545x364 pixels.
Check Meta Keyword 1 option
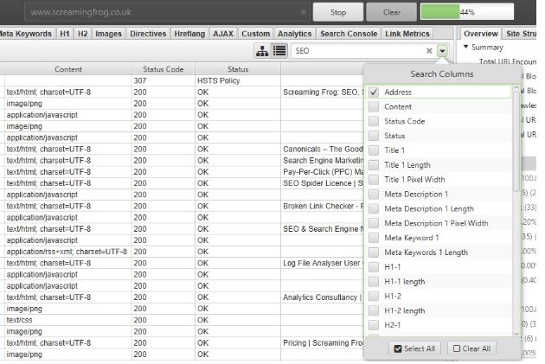tap(374, 238)
